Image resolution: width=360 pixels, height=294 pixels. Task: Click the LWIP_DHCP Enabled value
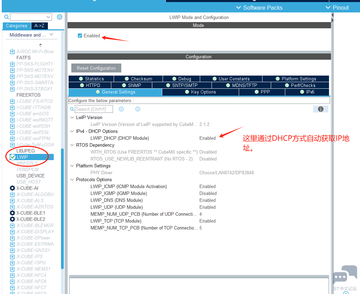(207, 138)
